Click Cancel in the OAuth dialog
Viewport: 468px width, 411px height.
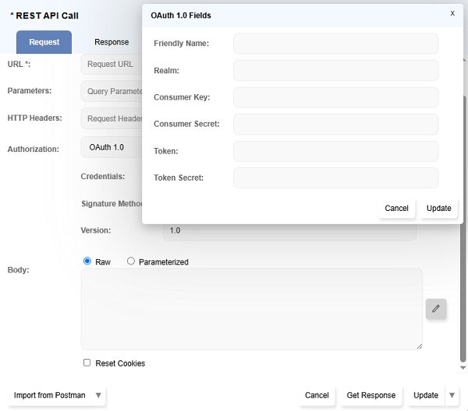(x=396, y=208)
